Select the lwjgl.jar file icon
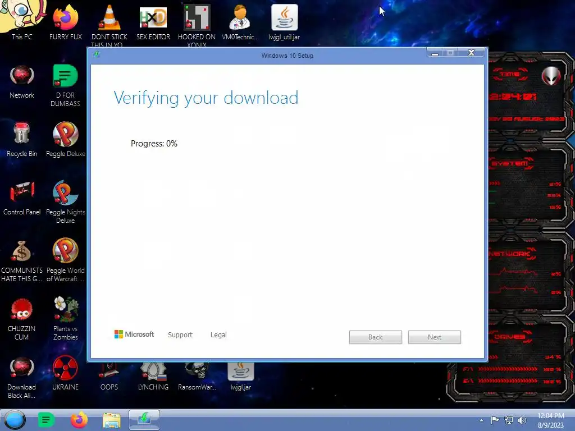 click(240, 377)
